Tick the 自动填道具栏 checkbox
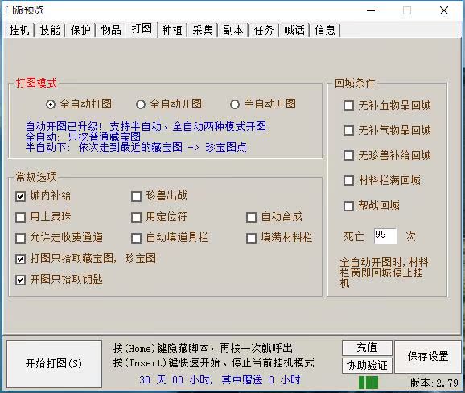This screenshot has height=393, width=465. (x=137, y=238)
